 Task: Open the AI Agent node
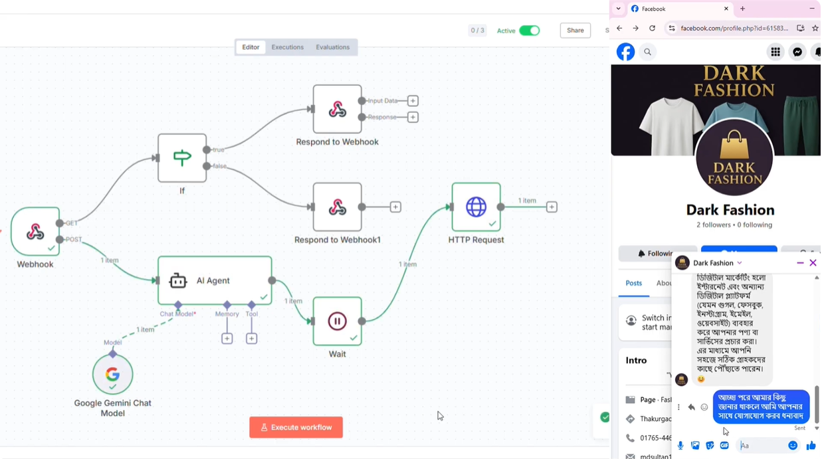[x=214, y=281]
